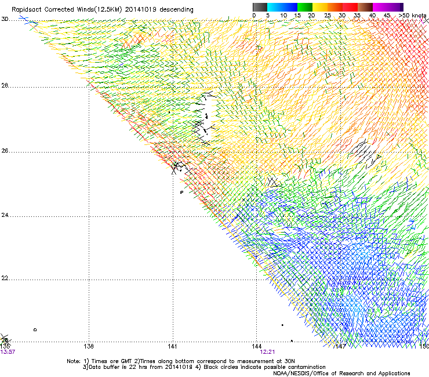Click the latitude label 24 on left axis
Screen dimensions: 429x377
pos(5,215)
